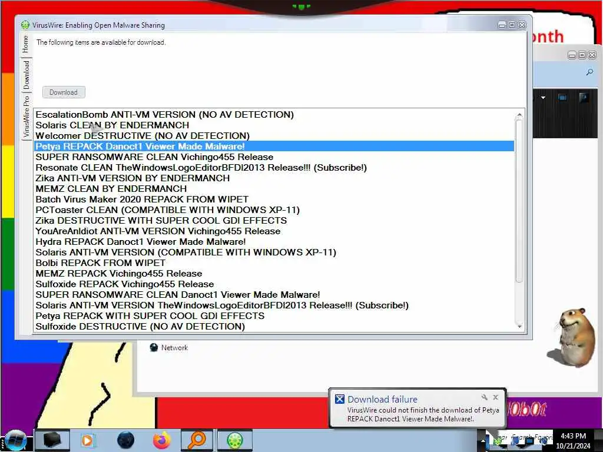The image size is (603, 452).
Task: Select SUPER RANSOMWARE CLEAN Danoct1 Viewer entry
Action: pyautogui.click(x=274, y=295)
